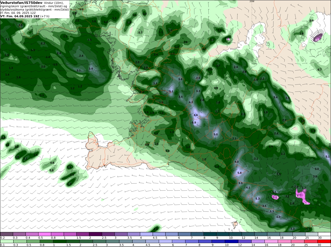The height and width of the screenshot is (247, 331).
Task: Click the 20W longitude label at top
Action: (252, 1)
